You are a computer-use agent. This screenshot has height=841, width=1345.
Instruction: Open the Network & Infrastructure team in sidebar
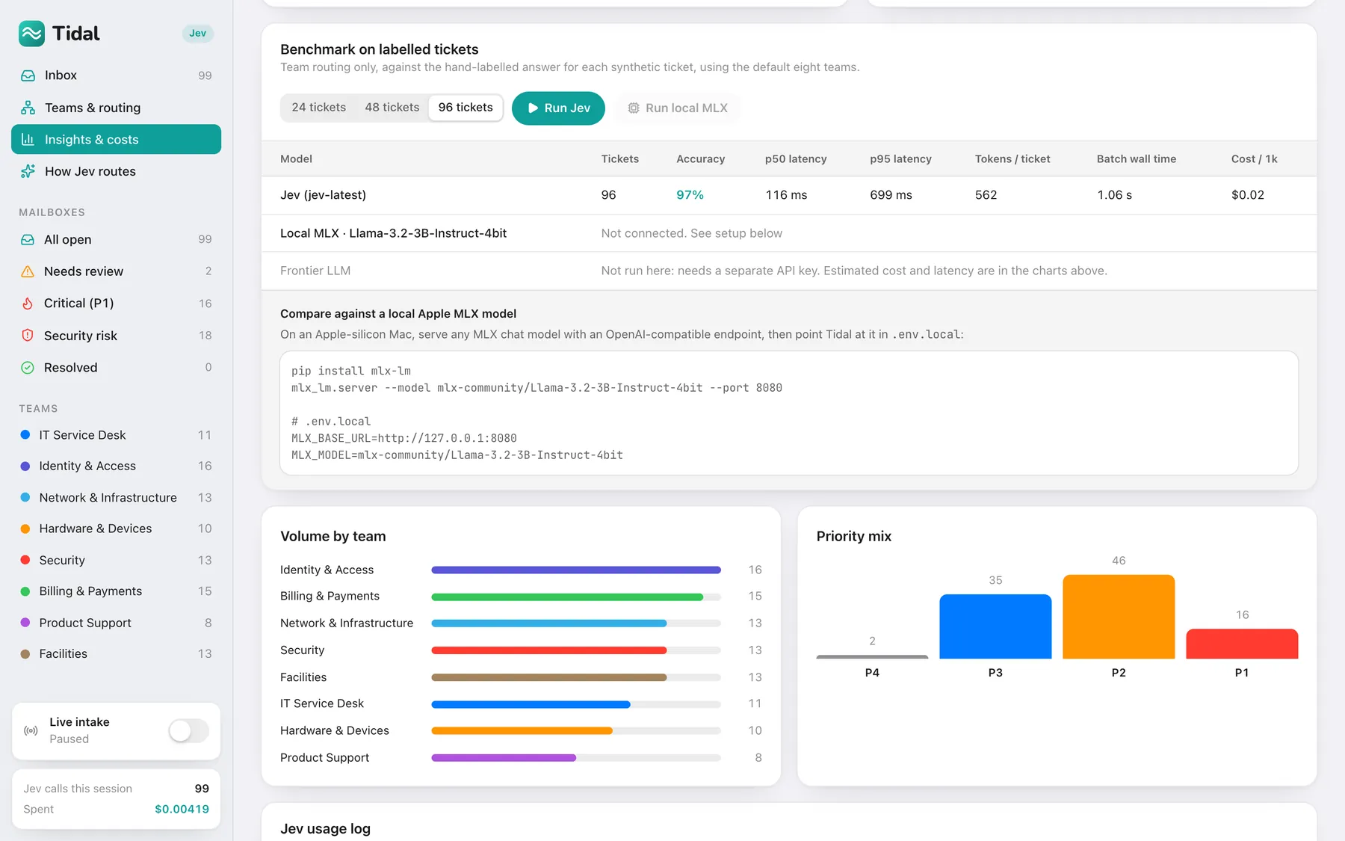(x=116, y=498)
